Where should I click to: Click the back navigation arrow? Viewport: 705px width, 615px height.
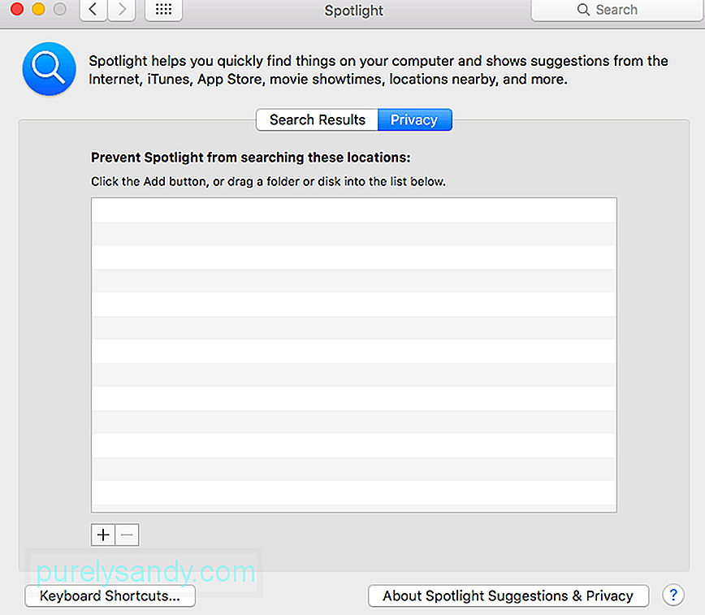click(93, 10)
